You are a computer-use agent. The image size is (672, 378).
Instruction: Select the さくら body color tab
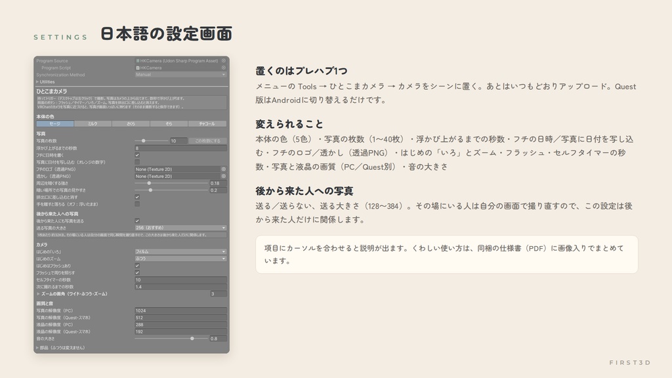[x=131, y=124]
